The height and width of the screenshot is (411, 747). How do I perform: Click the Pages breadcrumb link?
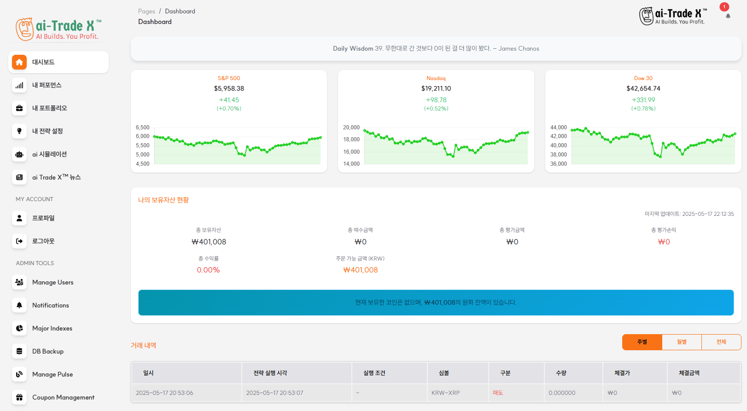point(146,11)
